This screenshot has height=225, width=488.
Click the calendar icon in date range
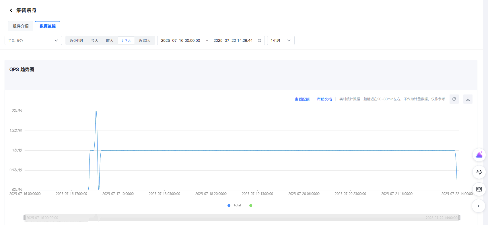point(259,40)
